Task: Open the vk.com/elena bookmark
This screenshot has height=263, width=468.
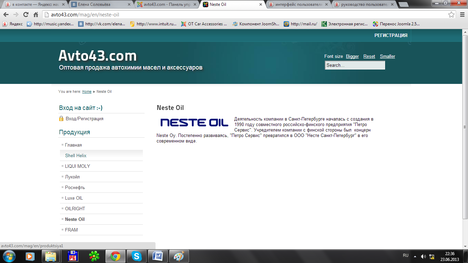Action: click(101, 24)
